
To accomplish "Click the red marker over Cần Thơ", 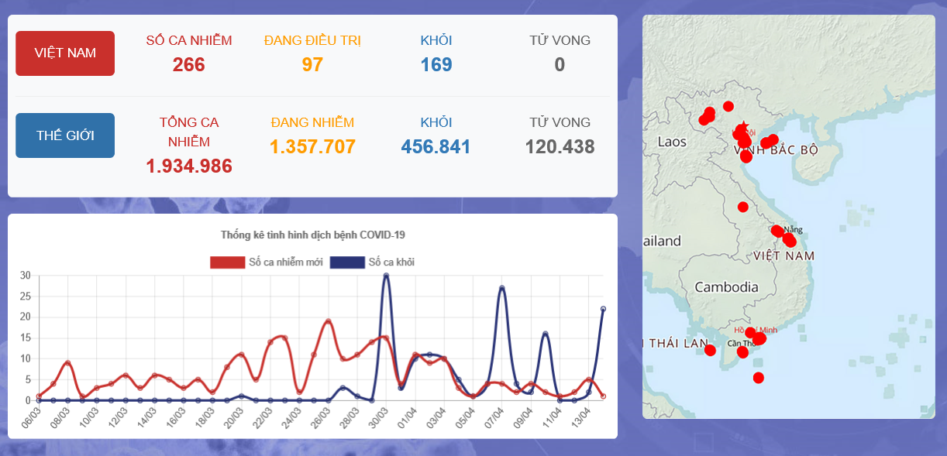I will (x=742, y=352).
